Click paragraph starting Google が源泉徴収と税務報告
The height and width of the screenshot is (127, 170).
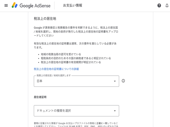(76, 31)
